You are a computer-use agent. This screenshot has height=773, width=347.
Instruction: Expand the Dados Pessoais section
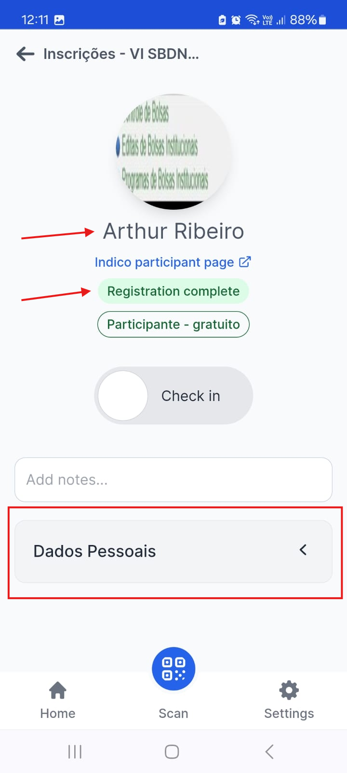pos(173,551)
